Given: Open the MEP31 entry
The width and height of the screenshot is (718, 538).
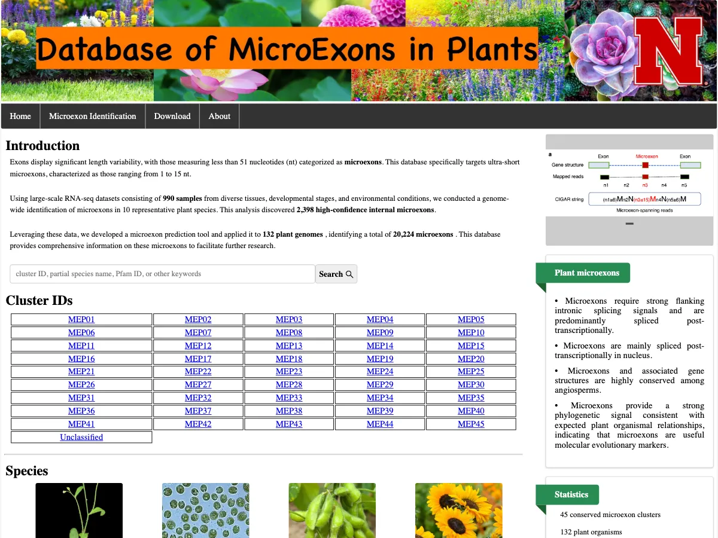Looking at the screenshot, I should click(x=81, y=398).
